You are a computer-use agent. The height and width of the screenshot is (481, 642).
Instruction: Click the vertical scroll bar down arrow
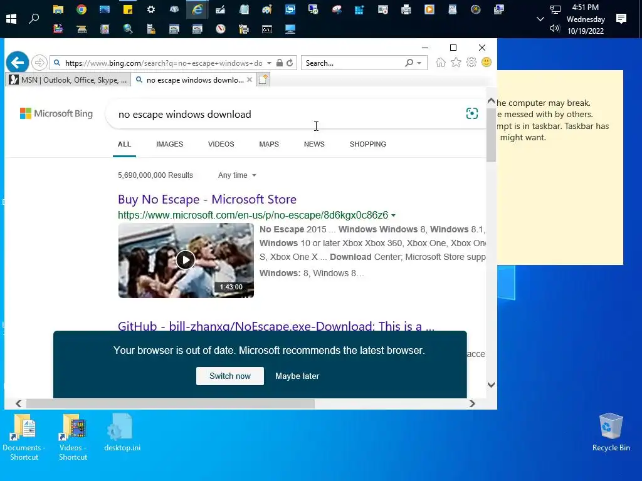coord(492,385)
